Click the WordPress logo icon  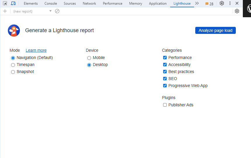tap(249, 8)
